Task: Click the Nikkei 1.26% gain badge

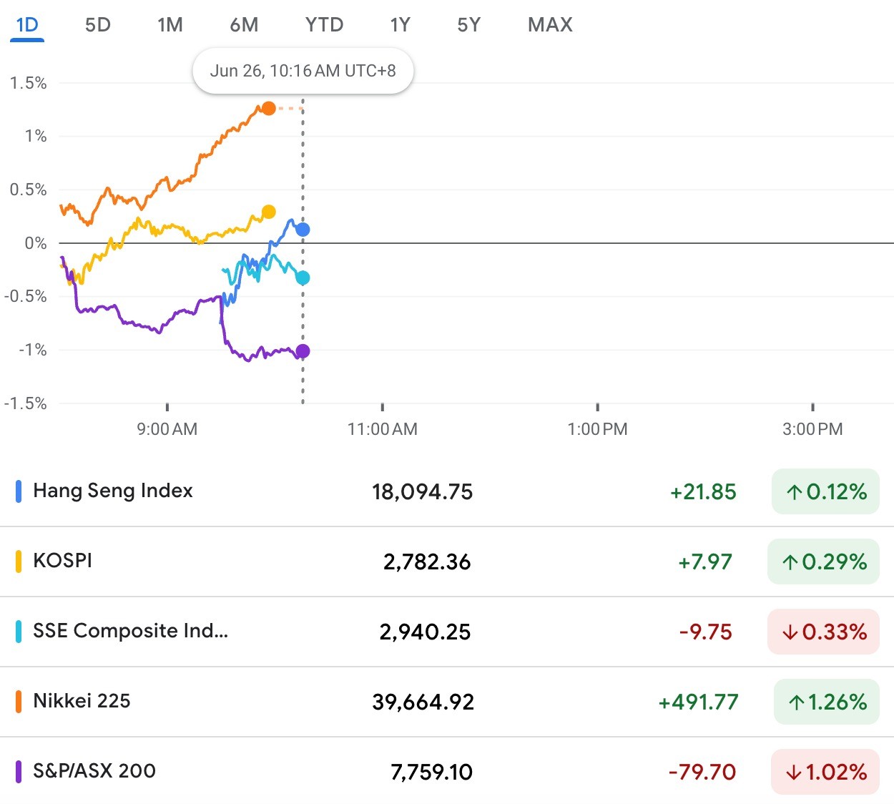Action: pos(826,702)
